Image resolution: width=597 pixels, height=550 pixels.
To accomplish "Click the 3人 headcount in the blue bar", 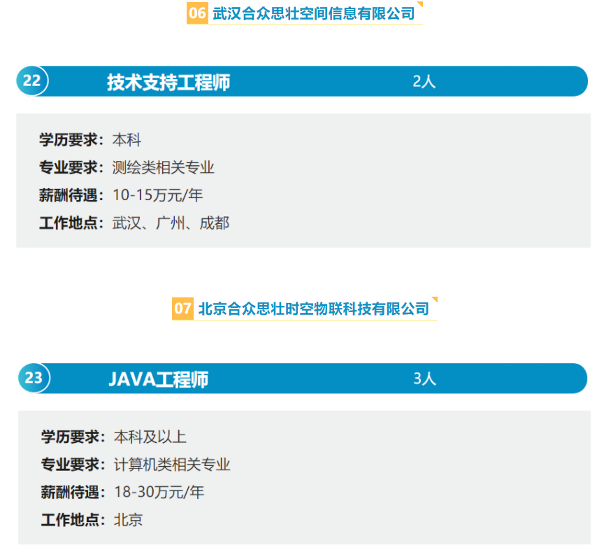I will [x=424, y=379].
